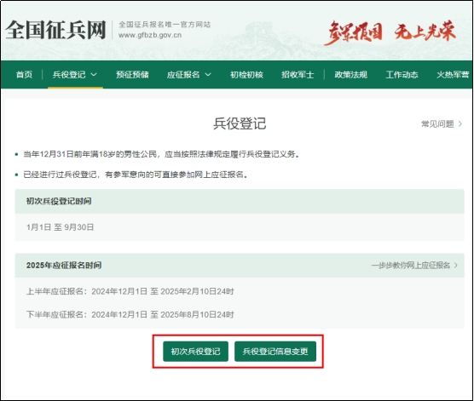Select the 招收军士 menu item
Image resolution: width=474 pixels, height=401 pixels.
[x=298, y=75]
